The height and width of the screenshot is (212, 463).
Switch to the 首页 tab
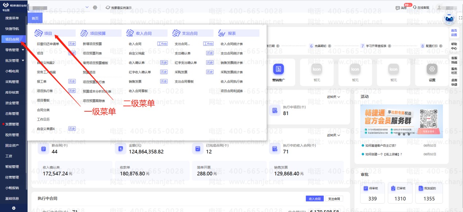tap(35, 18)
